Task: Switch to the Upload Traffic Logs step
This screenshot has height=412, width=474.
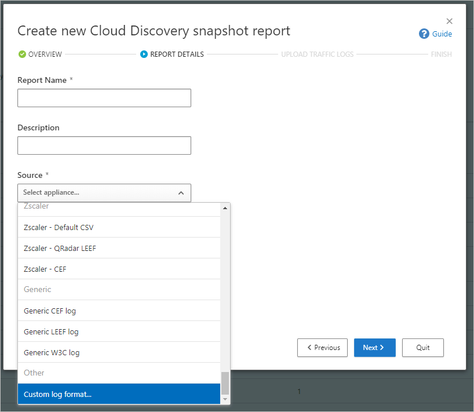Action: 317,54
